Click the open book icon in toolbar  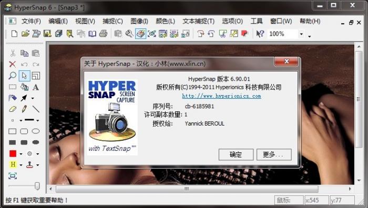click(92, 34)
